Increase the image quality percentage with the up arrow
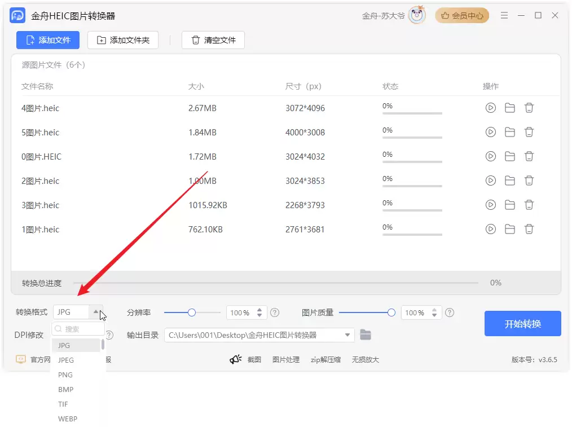The height and width of the screenshot is (427, 572). coord(434,310)
